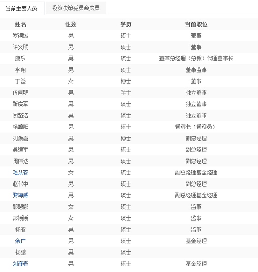
Task: Select the name 周伟达
Action: click(x=21, y=161)
